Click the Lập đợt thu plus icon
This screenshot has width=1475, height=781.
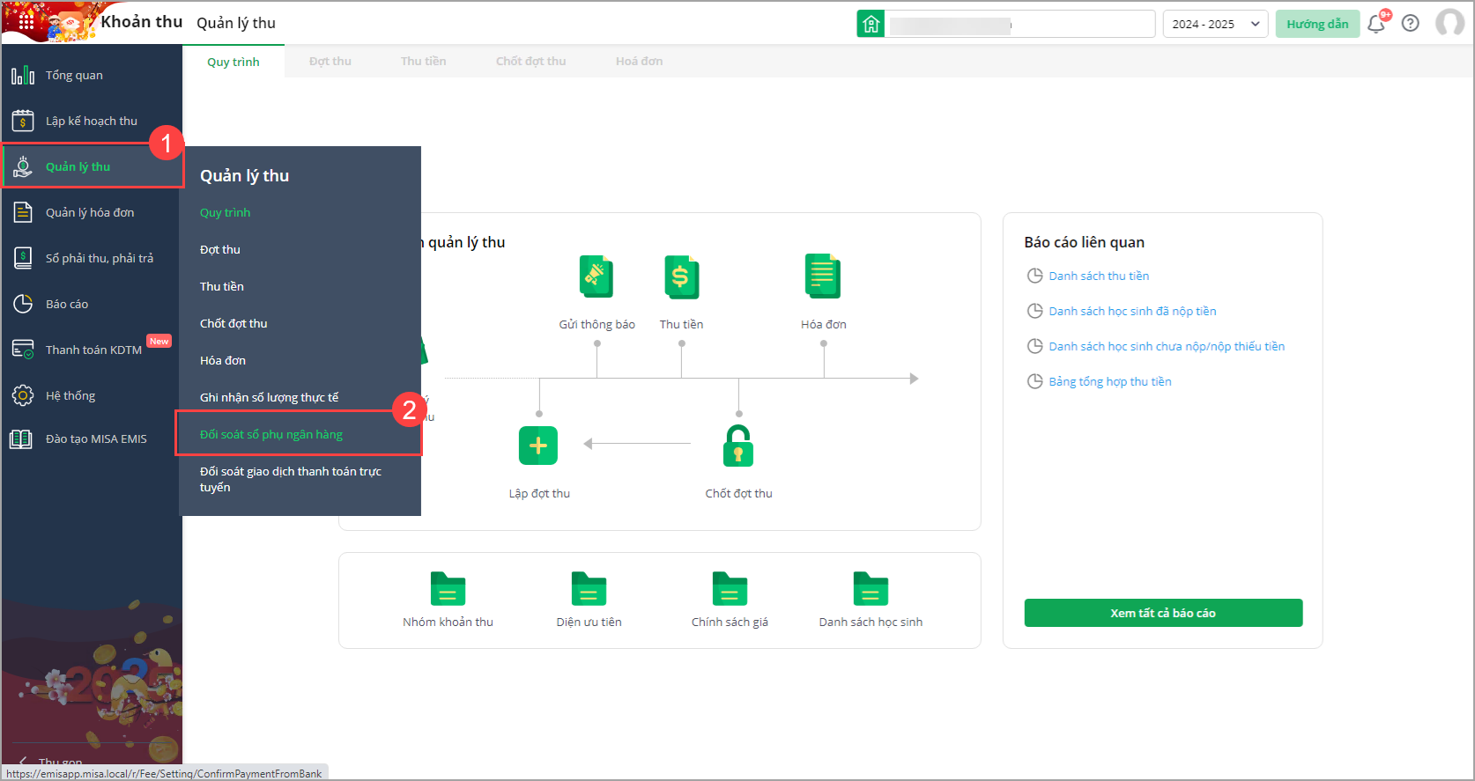[538, 446]
